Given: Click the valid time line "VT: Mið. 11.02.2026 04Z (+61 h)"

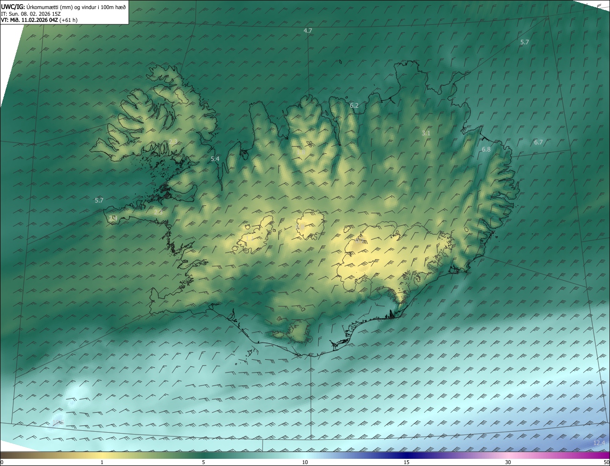Looking at the screenshot, I should 40,20.
